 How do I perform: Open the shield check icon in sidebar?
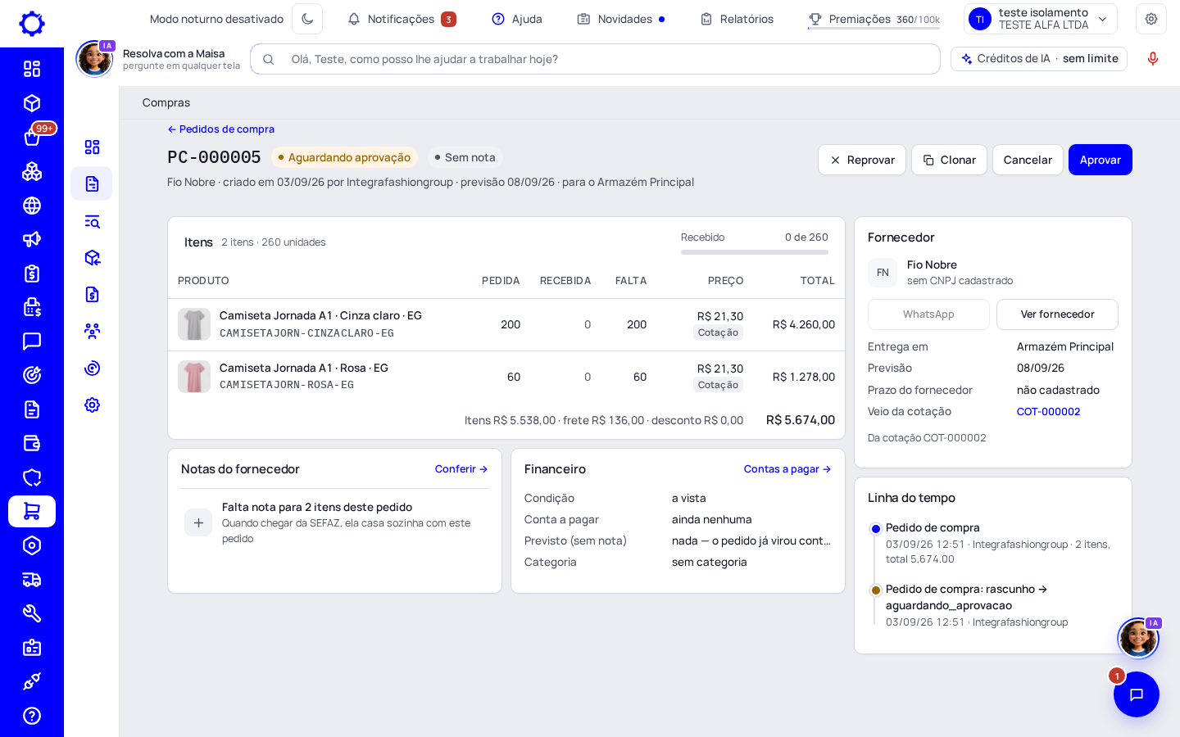tap(32, 477)
